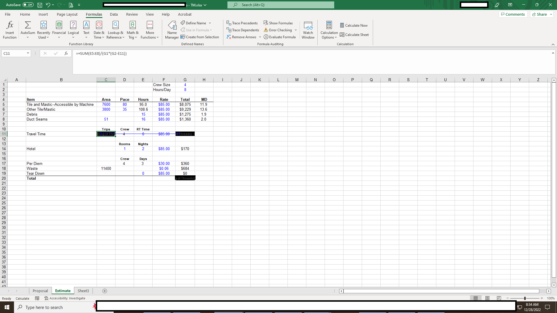Viewport: 557px width, 313px height.
Task: Open the Financial functions library
Action: click(x=59, y=25)
